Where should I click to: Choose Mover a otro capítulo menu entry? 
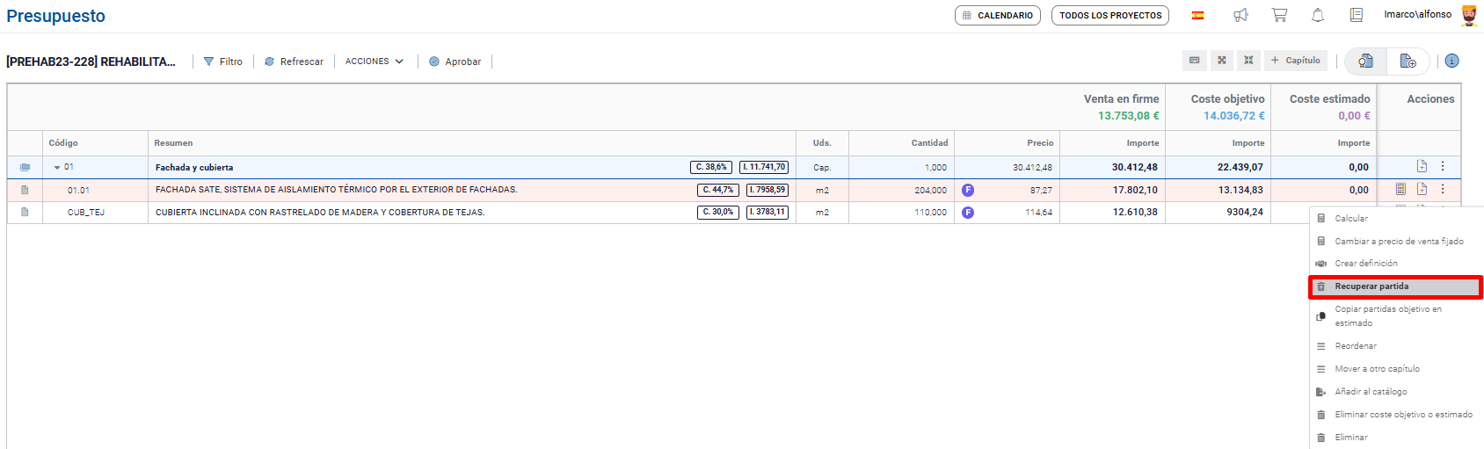click(x=1377, y=369)
